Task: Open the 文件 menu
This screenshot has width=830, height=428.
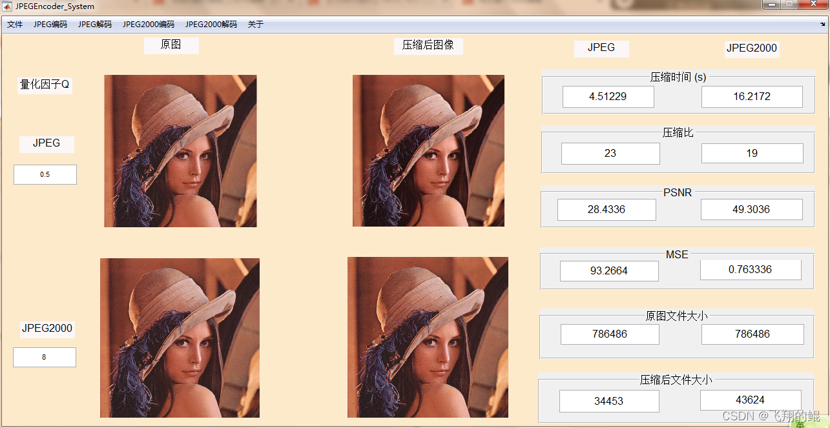Action: click(x=15, y=25)
